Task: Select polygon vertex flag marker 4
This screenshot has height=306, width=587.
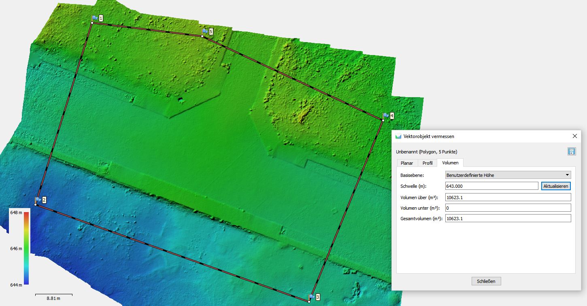Action: 386,116
